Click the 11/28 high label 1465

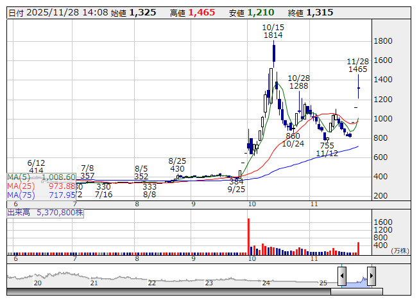(x=357, y=69)
